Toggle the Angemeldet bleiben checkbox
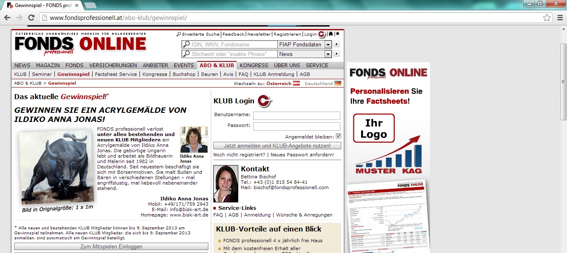This screenshot has width=567, height=253. [x=338, y=136]
